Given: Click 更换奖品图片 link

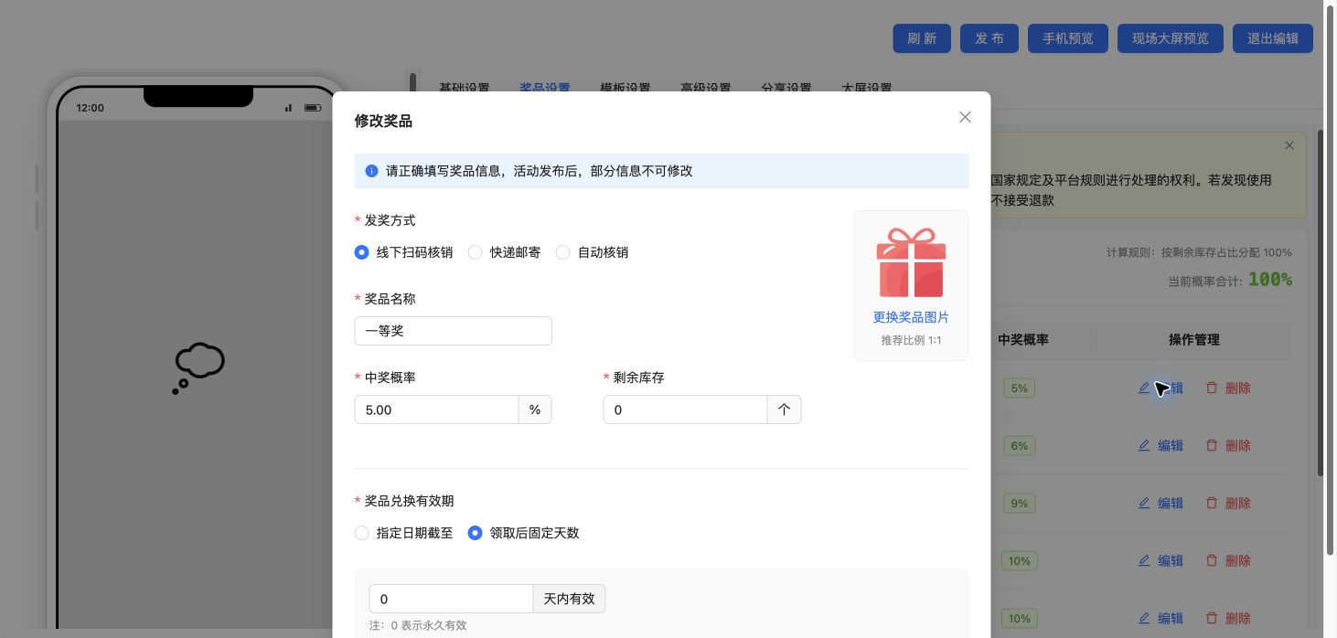Looking at the screenshot, I should pos(911,317).
